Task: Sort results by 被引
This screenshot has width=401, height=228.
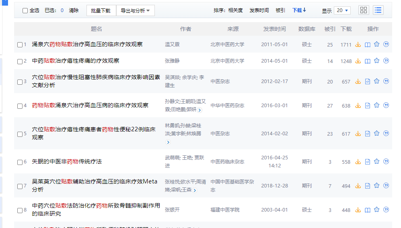Action: pyautogui.click(x=280, y=10)
